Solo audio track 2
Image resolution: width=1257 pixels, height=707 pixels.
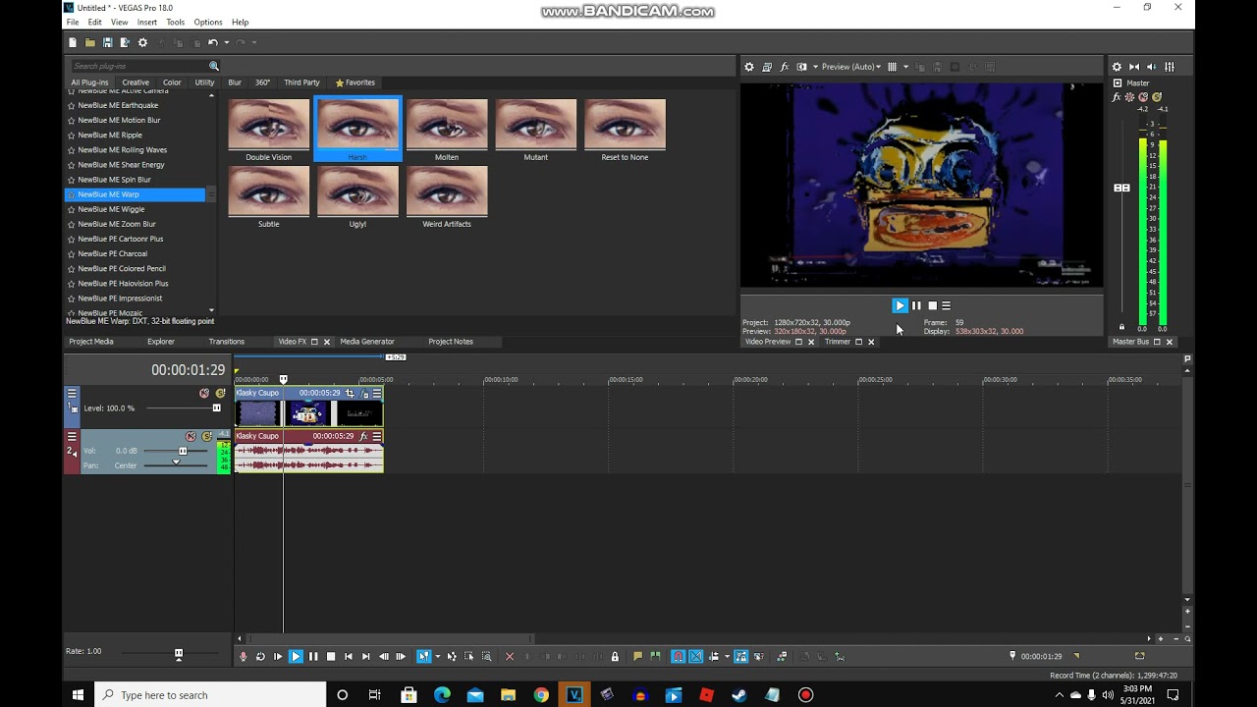click(206, 436)
